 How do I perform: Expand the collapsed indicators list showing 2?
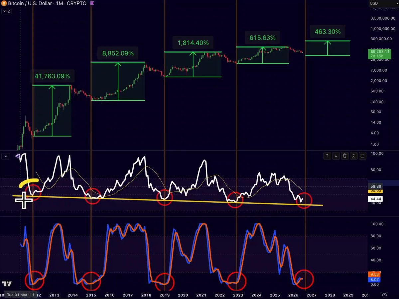click(x=6, y=11)
